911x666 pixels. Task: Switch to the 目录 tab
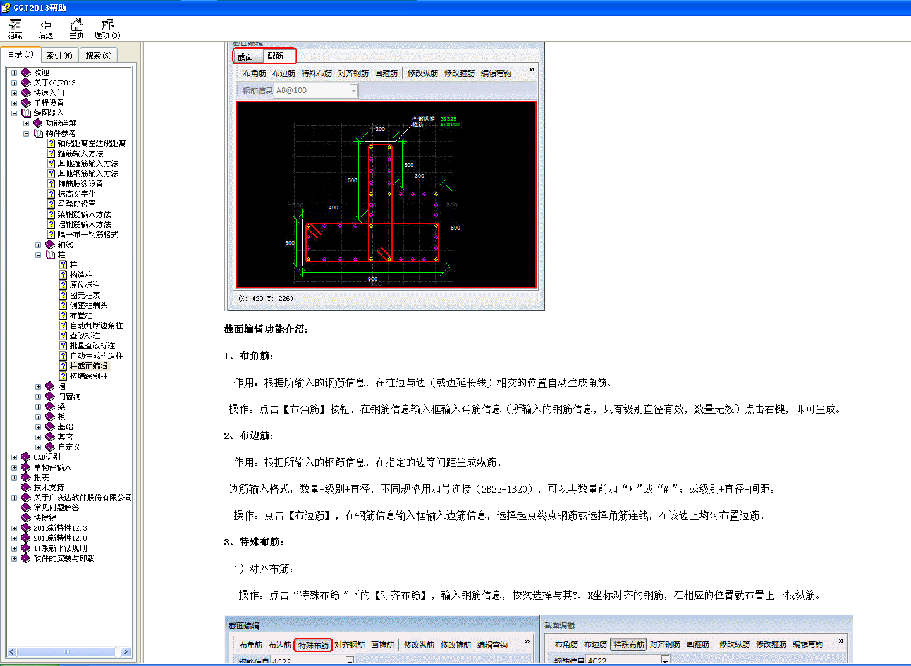pos(20,54)
